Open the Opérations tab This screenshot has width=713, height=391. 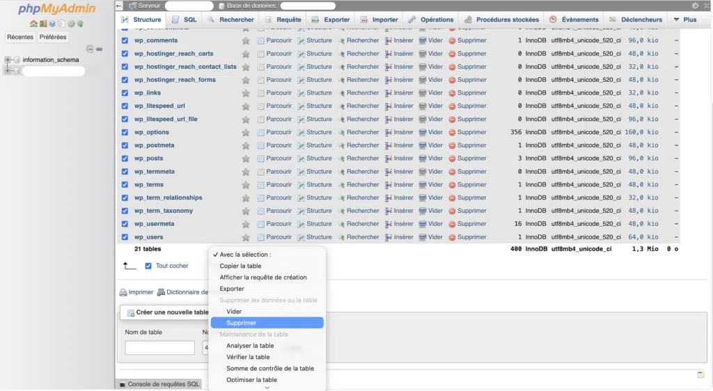(x=430, y=19)
